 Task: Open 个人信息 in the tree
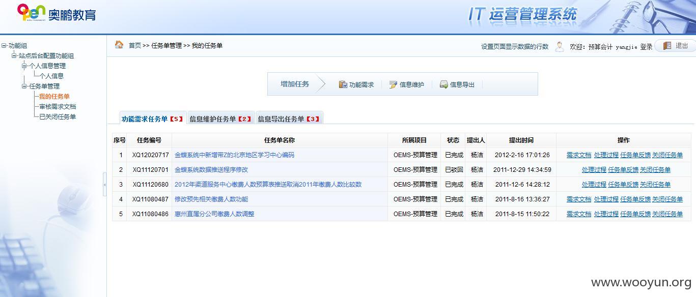point(51,76)
